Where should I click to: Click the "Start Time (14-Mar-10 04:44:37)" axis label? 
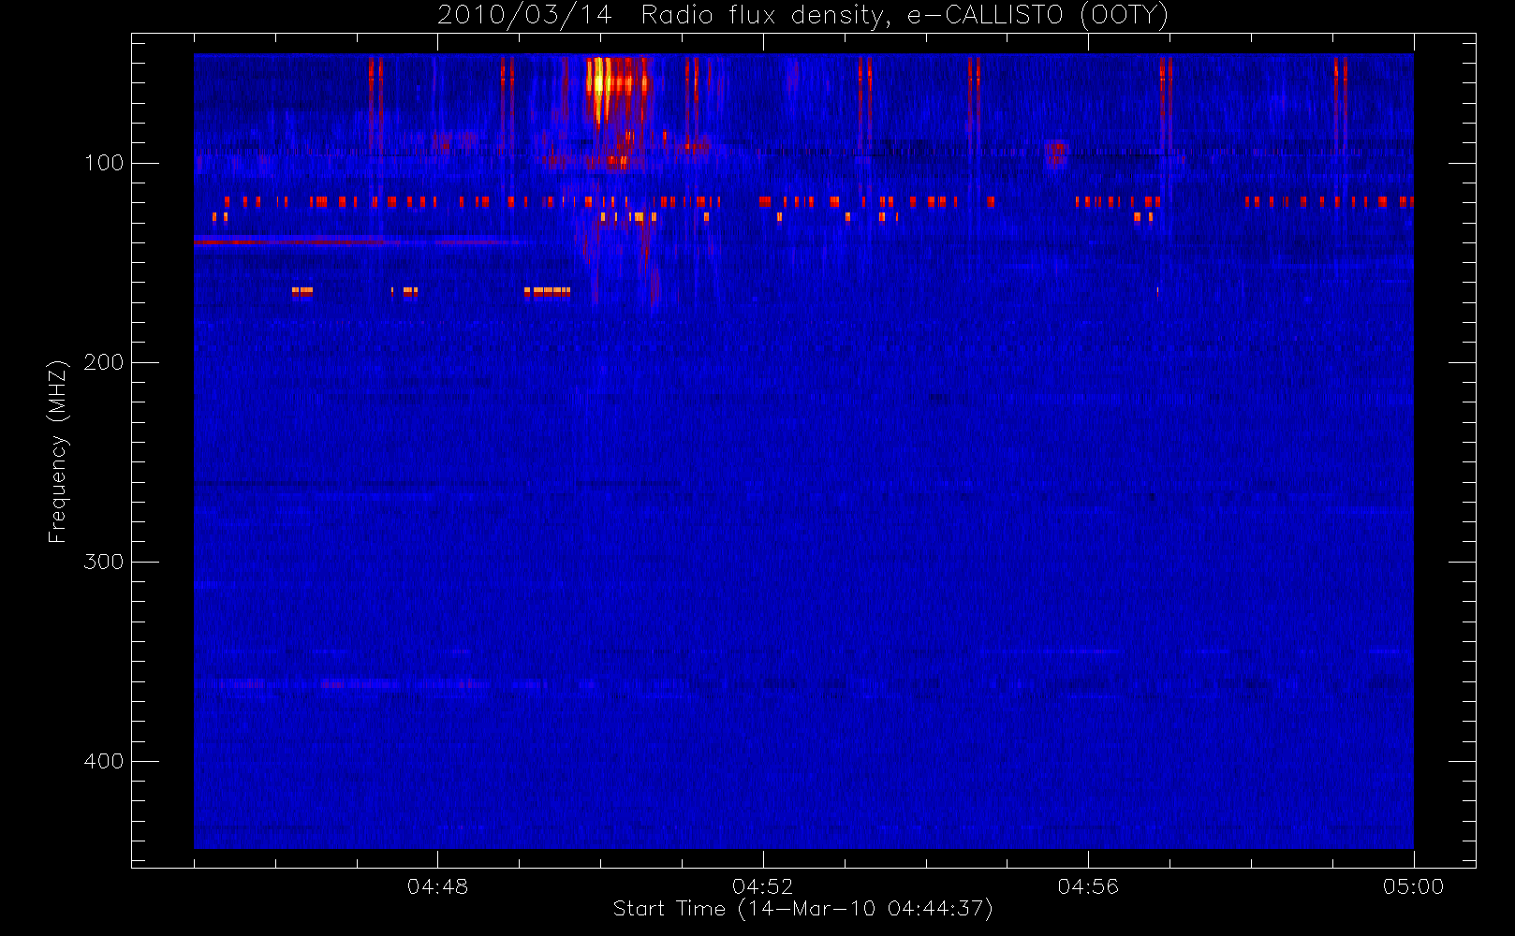pyautogui.click(x=802, y=909)
